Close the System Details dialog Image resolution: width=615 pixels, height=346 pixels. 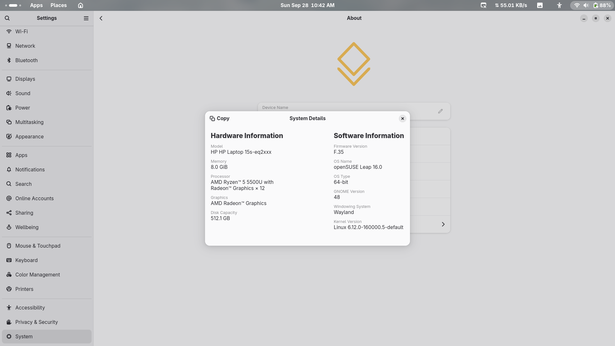(403, 119)
